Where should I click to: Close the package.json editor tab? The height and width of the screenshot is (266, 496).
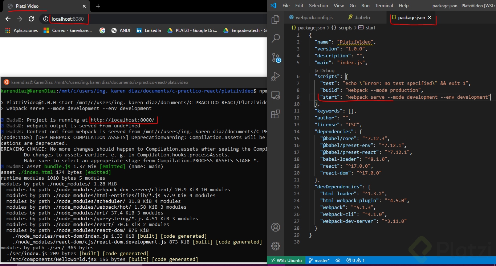[x=430, y=17]
